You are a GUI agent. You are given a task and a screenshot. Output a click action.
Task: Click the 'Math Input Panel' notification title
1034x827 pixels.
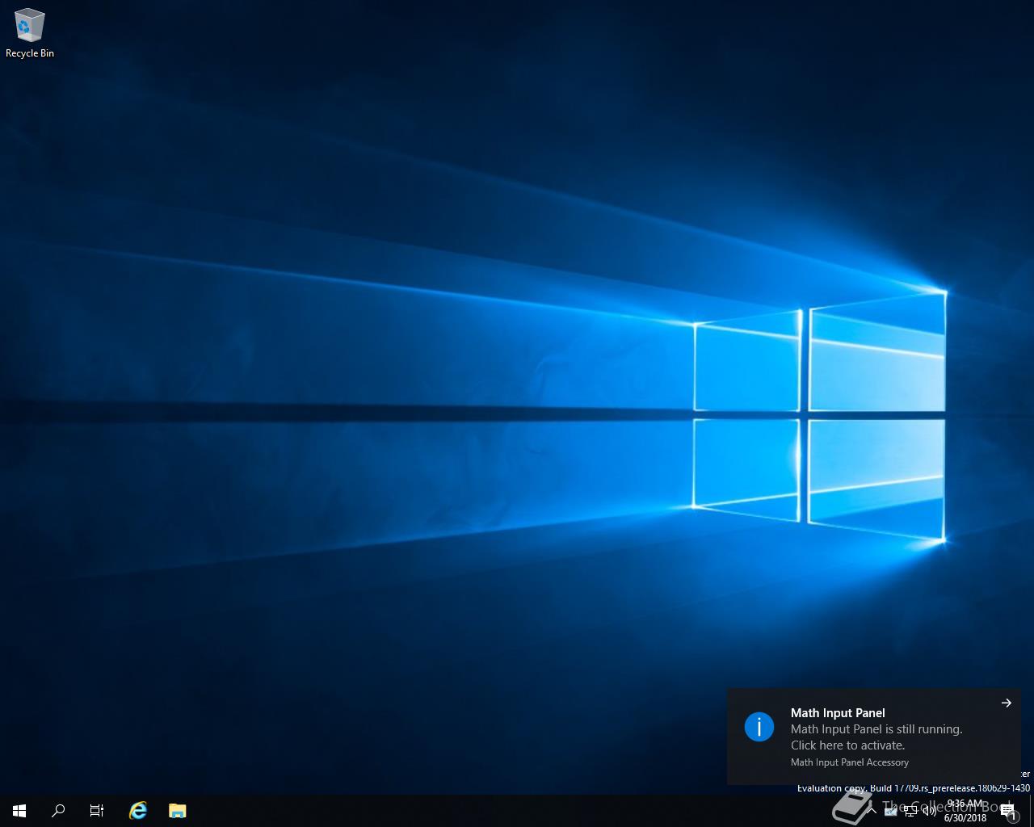pos(838,712)
